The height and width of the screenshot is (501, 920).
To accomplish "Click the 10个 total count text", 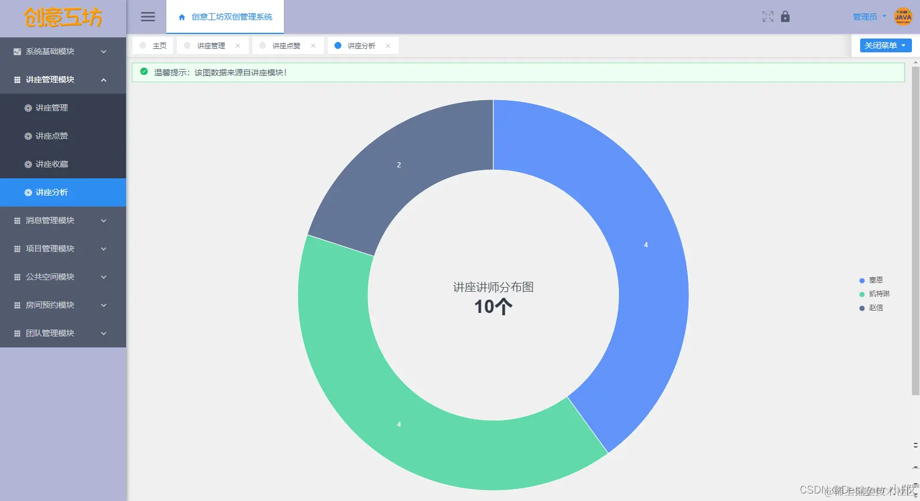I will (493, 307).
